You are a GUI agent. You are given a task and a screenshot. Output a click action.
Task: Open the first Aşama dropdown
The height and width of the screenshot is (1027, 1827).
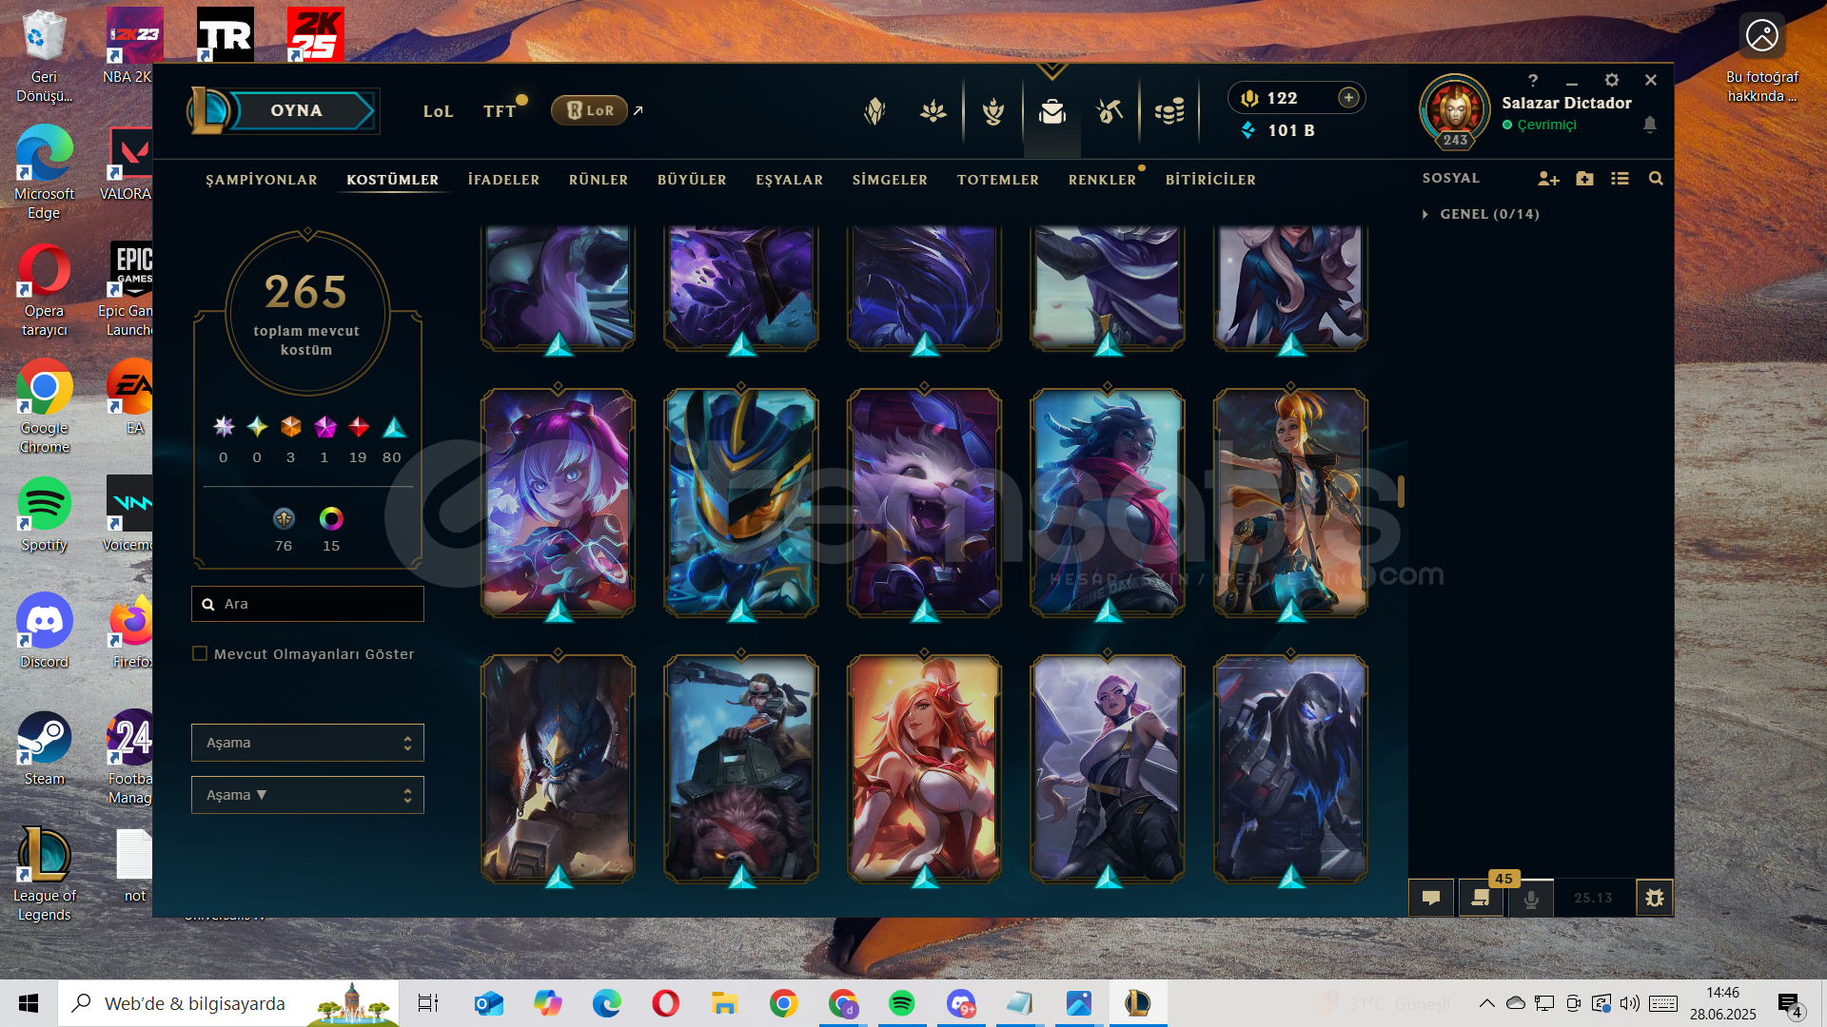(x=307, y=743)
